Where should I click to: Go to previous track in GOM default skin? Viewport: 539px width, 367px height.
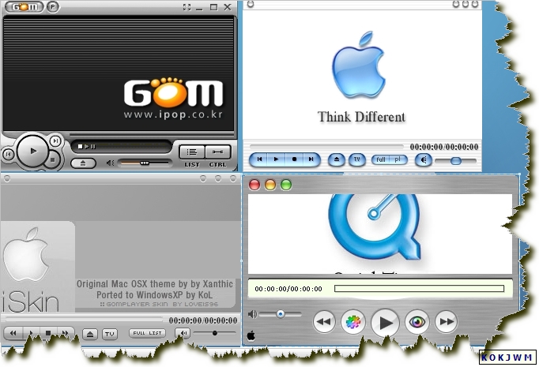(9, 154)
